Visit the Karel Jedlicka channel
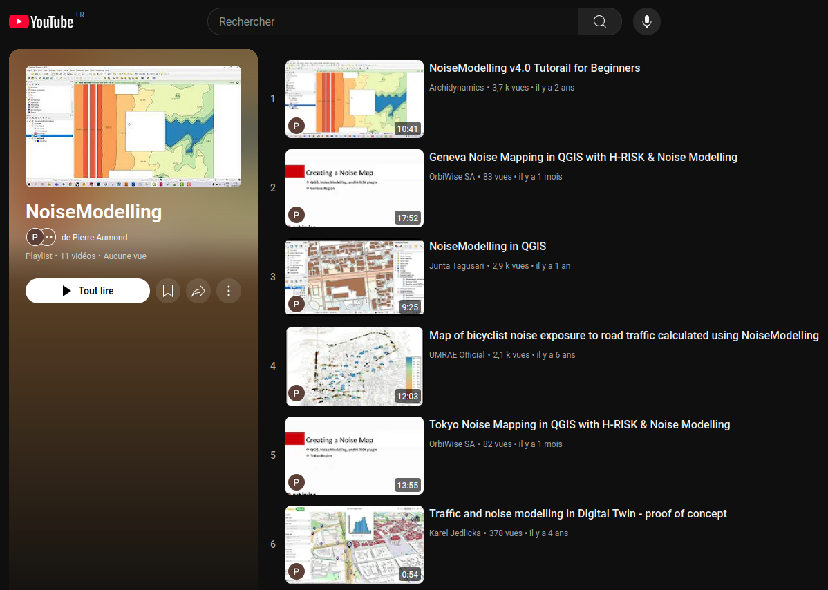828x590 pixels. click(x=455, y=533)
